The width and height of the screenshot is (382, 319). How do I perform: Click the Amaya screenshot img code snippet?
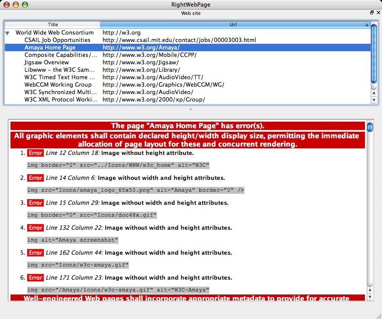pos(73,240)
